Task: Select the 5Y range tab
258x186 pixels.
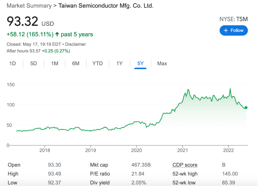Action: click(x=140, y=63)
